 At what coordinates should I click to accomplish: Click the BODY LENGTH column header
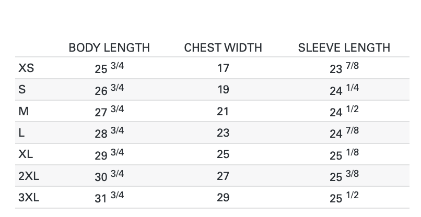109,47
